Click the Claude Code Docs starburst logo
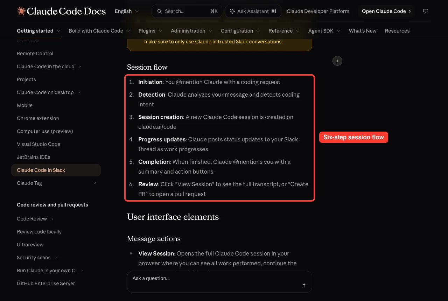448x301 pixels. (21, 11)
